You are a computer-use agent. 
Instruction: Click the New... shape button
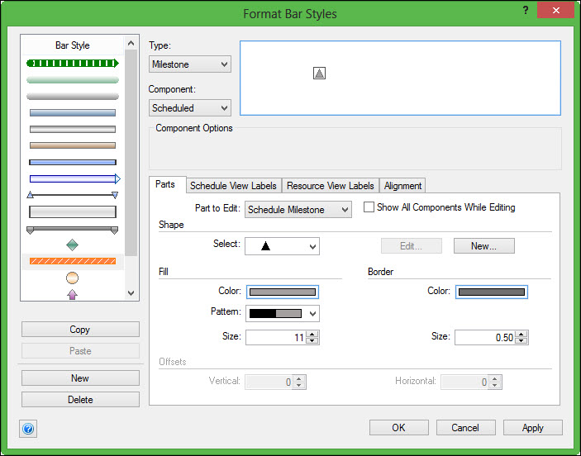point(483,246)
